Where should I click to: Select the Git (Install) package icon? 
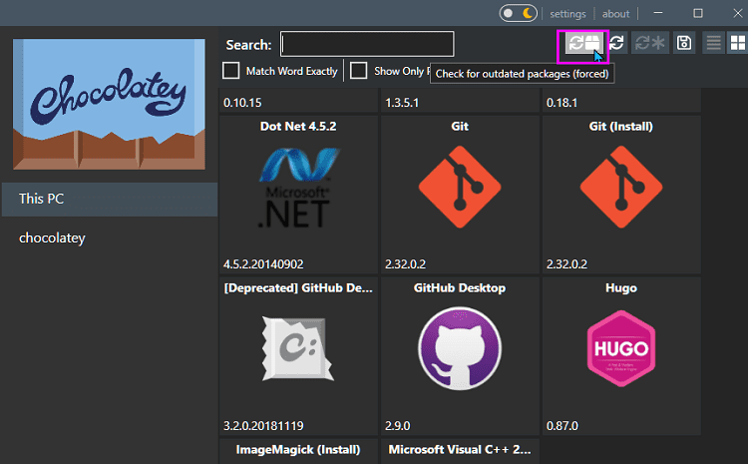point(621,187)
